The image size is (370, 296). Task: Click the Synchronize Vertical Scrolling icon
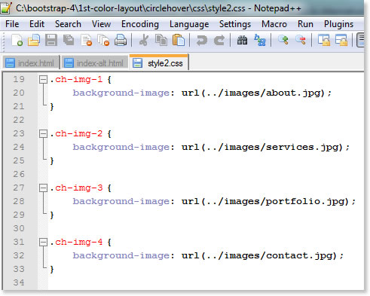click(x=323, y=40)
